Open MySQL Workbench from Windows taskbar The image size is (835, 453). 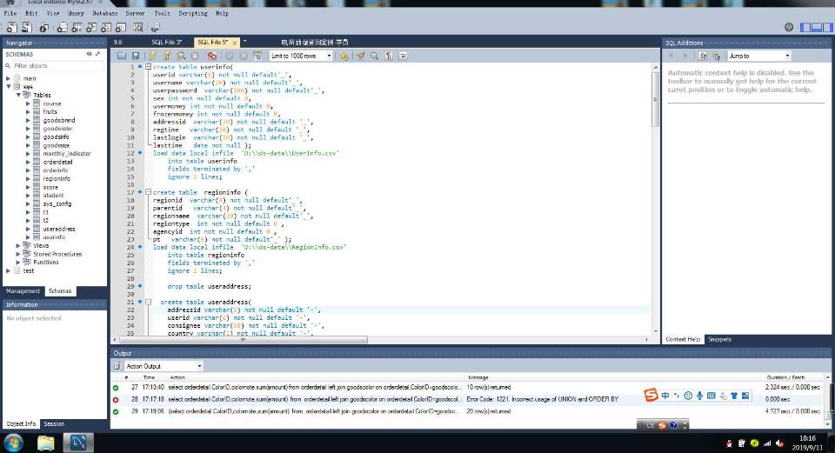click(81, 442)
